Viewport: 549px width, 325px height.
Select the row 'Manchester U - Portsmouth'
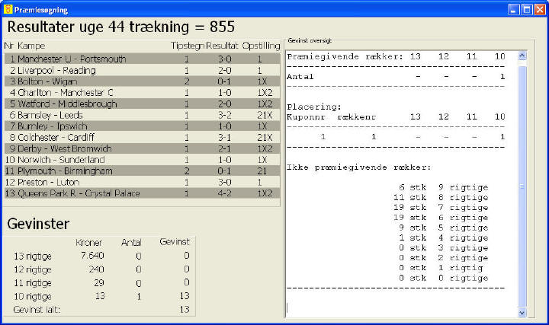tap(142, 59)
